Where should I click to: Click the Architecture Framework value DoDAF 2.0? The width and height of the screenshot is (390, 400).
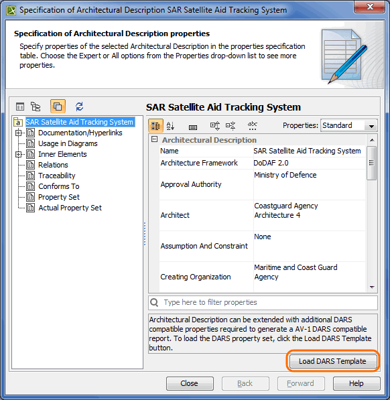coord(271,163)
